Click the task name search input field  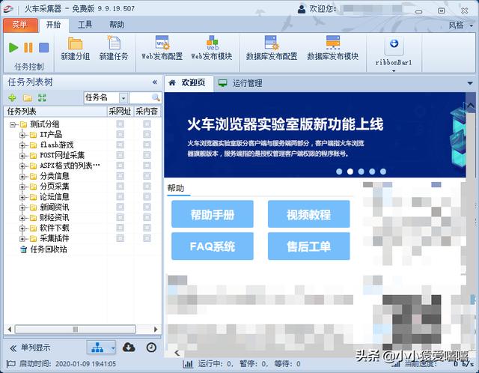pyautogui.click(x=141, y=98)
